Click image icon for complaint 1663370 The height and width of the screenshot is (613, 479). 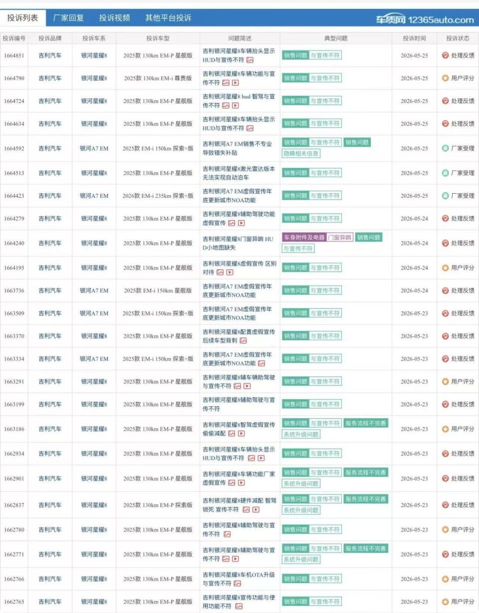(243, 340)
